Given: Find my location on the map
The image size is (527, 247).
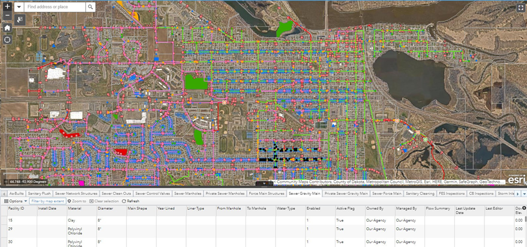Looking at the screenshot, I should [8, 40].
